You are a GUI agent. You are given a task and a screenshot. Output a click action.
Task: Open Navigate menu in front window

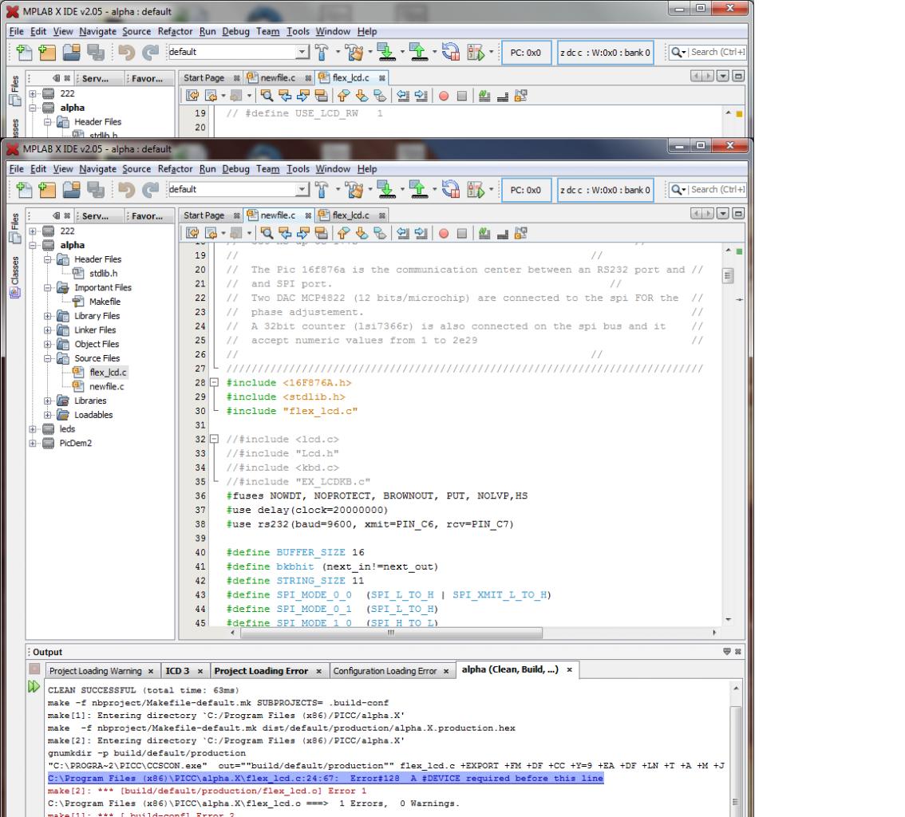pos(97,168)
